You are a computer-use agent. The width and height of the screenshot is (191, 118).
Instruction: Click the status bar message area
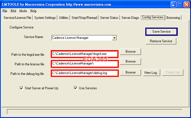[95, 112]
